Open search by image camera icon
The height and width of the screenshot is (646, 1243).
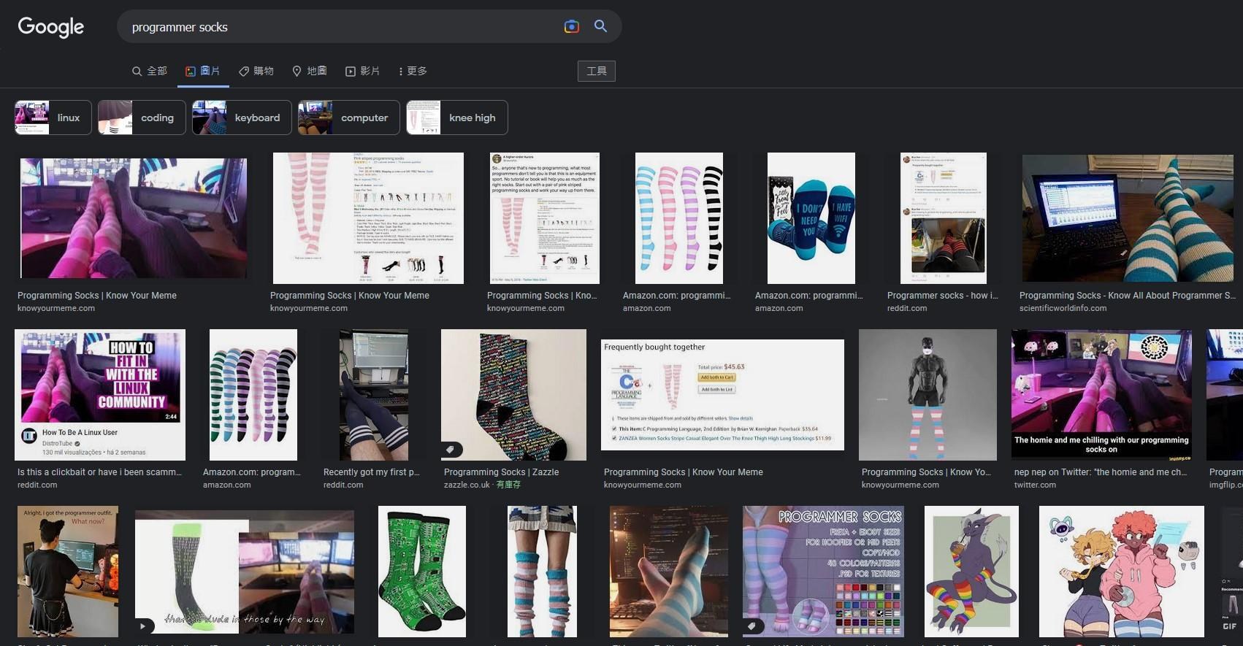click(572, 26)
